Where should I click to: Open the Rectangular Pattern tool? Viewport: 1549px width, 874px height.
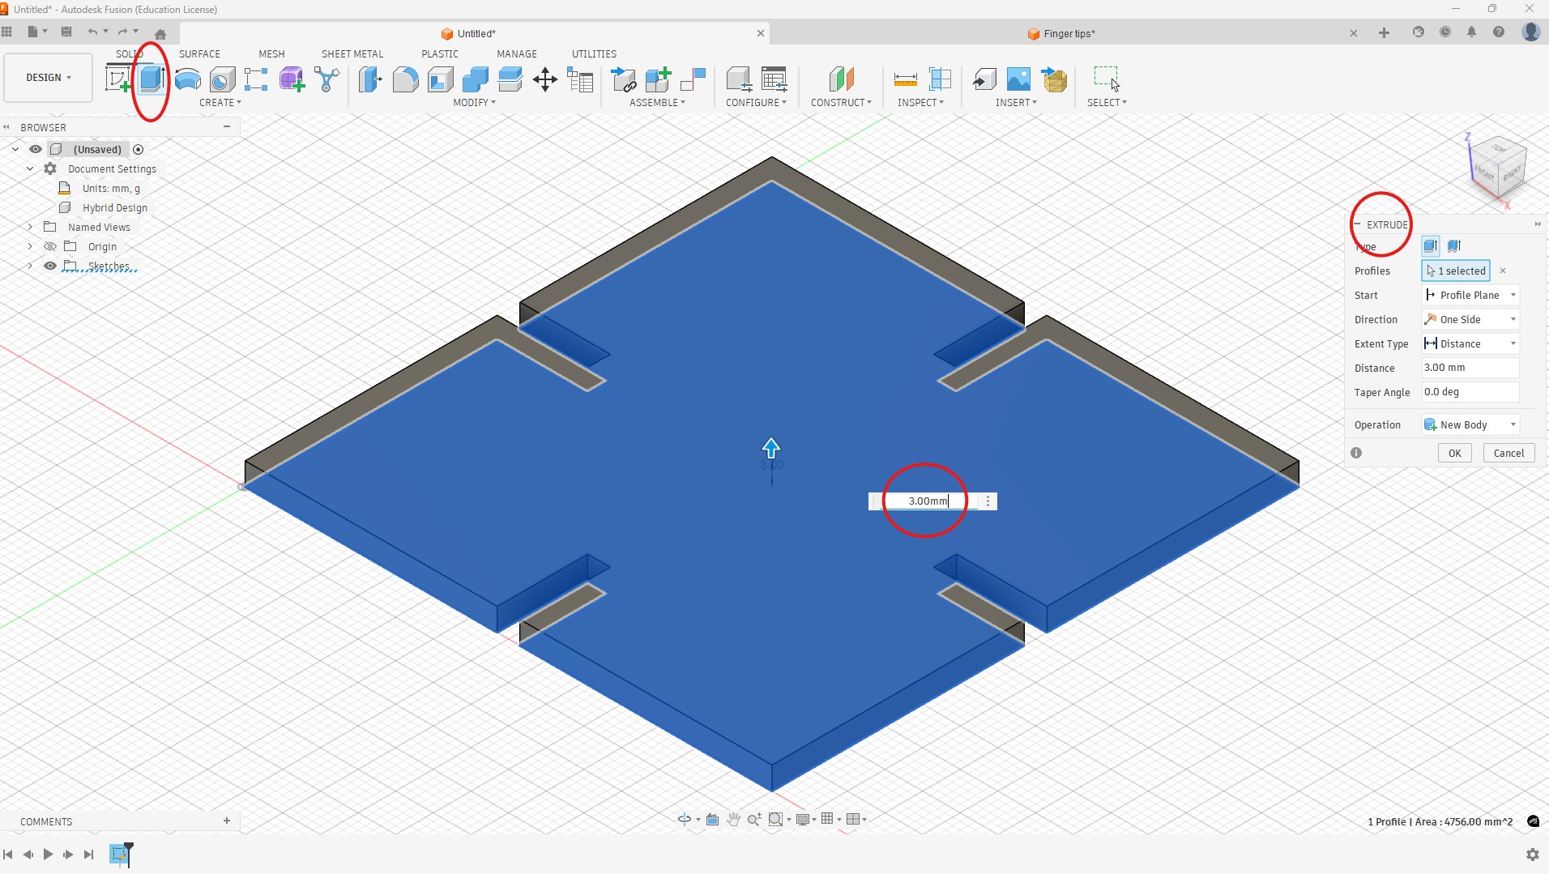point(256,79)
